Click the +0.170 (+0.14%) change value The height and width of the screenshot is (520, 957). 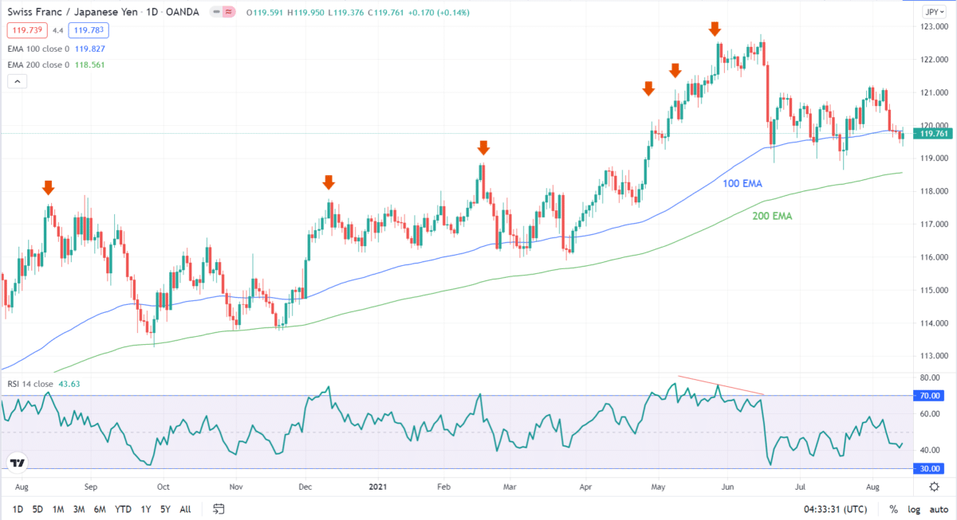point(440,12)
